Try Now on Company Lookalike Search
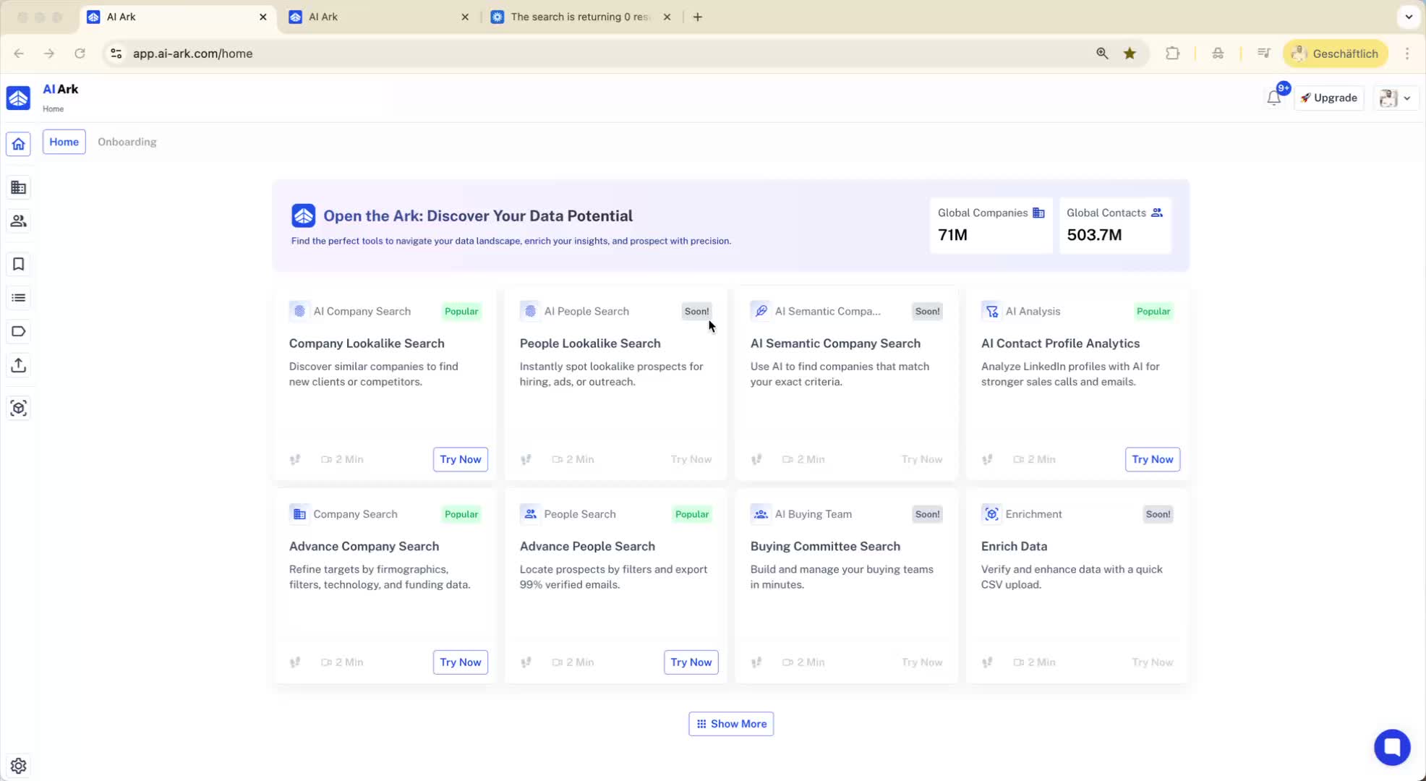 pos(460,459)
